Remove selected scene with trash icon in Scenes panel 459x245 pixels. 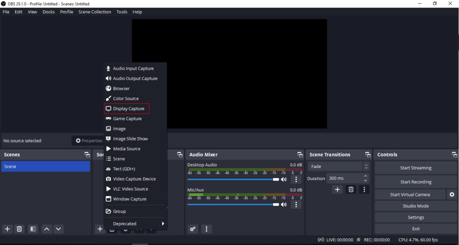(x=19, y=229)
